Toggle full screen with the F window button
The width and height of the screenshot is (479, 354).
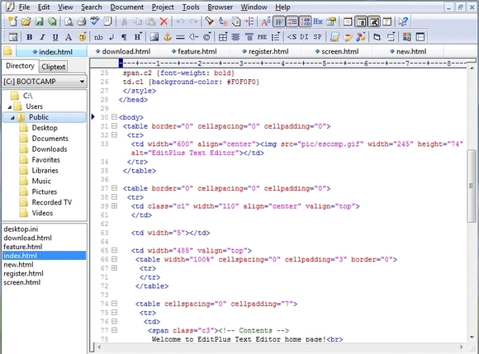[387, 21]
